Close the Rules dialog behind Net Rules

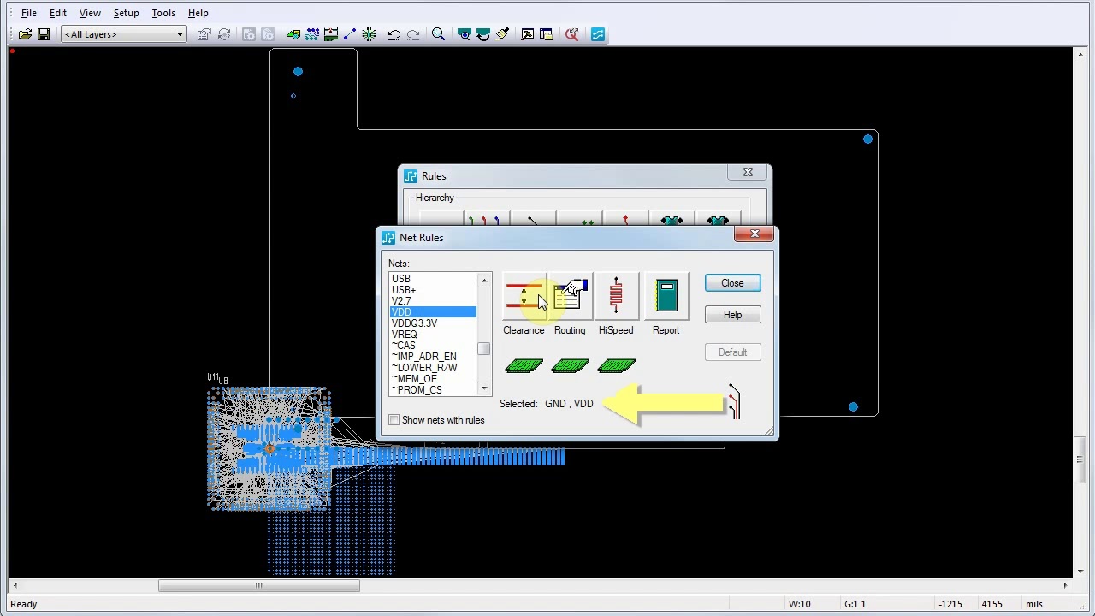pyautogui.click(x=748, y=173)
